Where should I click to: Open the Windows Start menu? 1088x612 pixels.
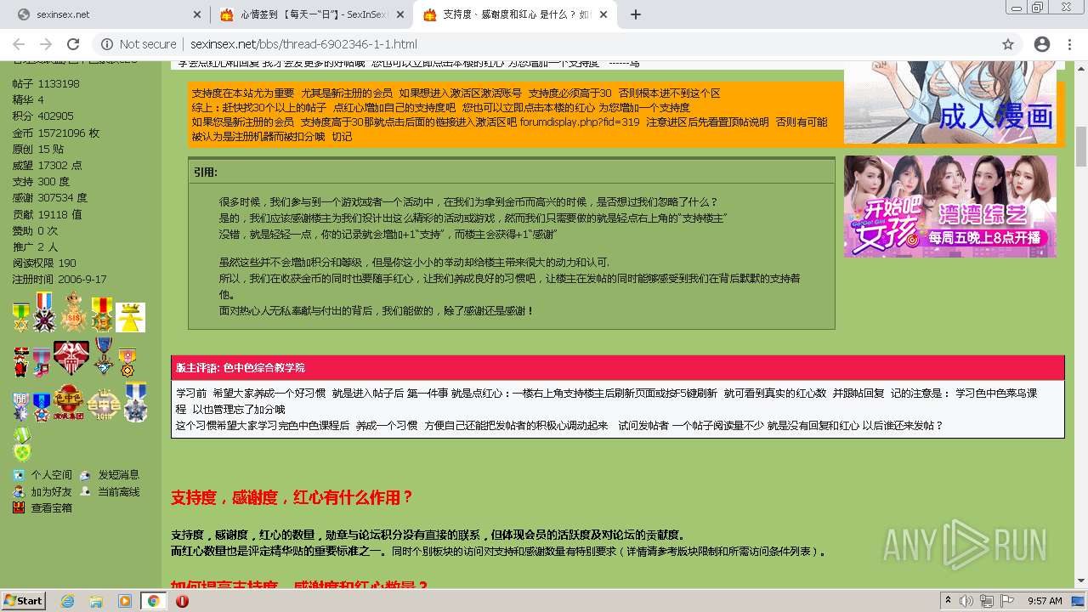coord(23,600)
